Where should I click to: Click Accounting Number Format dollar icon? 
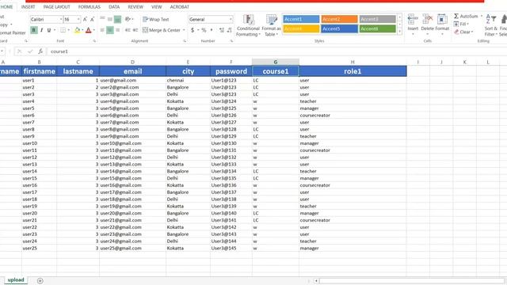coord(193,30)
